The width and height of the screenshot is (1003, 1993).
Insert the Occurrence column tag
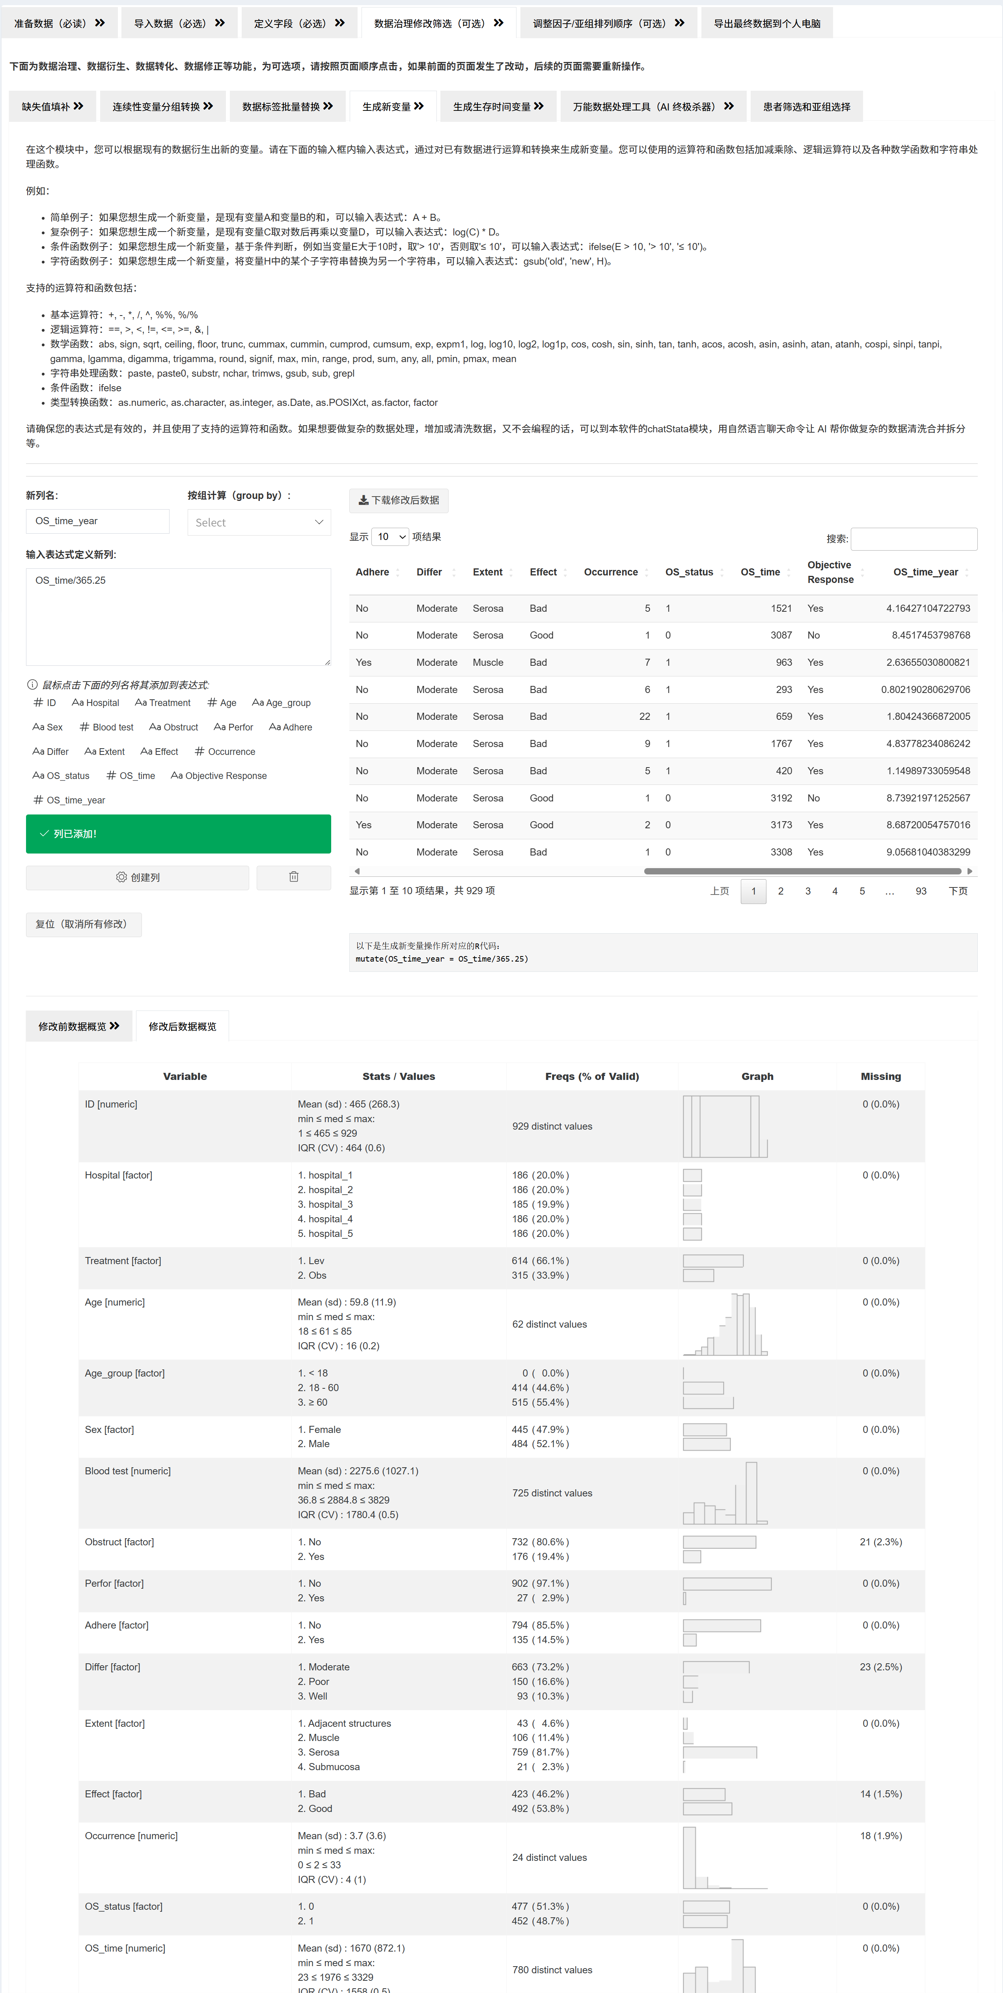[x=225, y=751]
